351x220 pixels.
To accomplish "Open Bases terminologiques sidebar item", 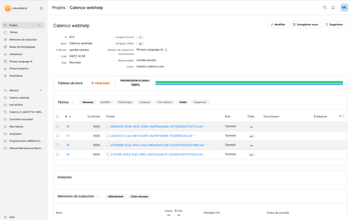I will (23, 47).
